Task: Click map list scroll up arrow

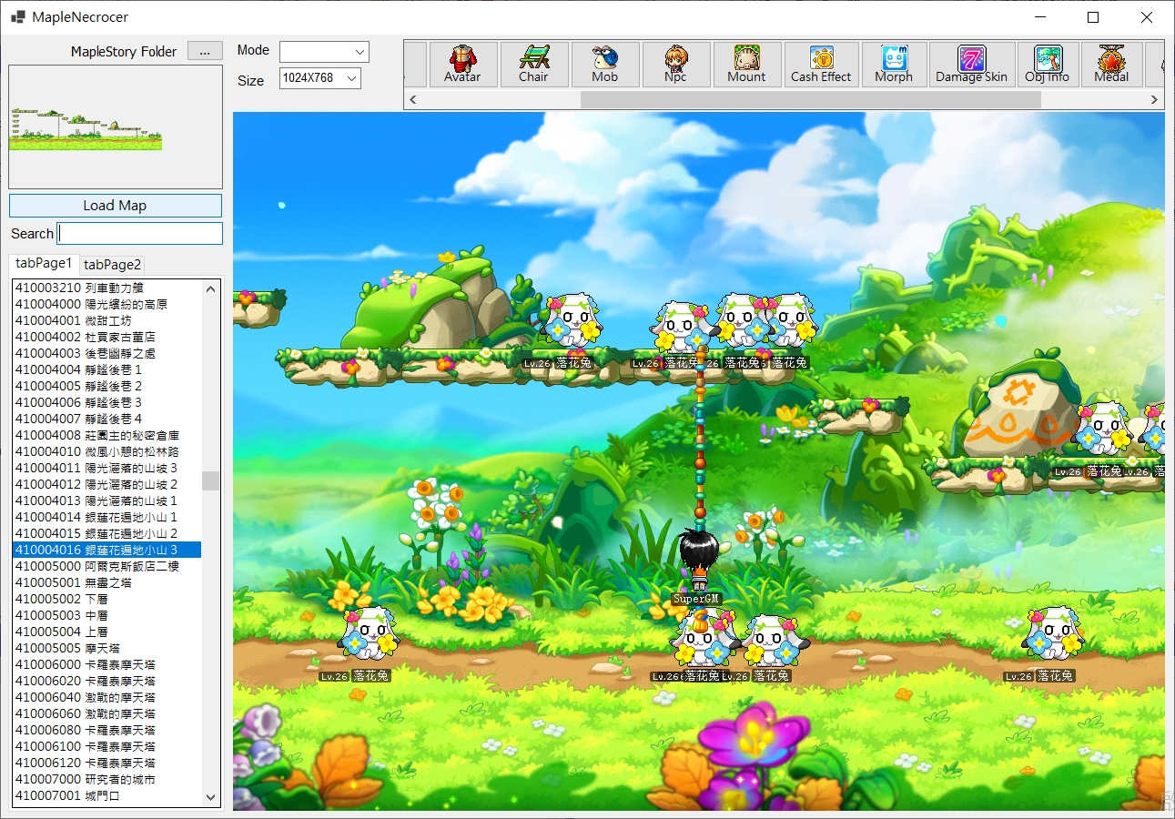Action: pos(211,288)
